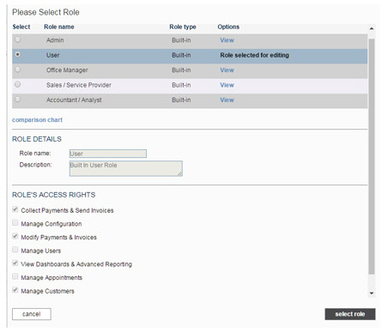Open View link for Admin role
The width and height of the screenshot is (388, 333).
coord(227,40)
